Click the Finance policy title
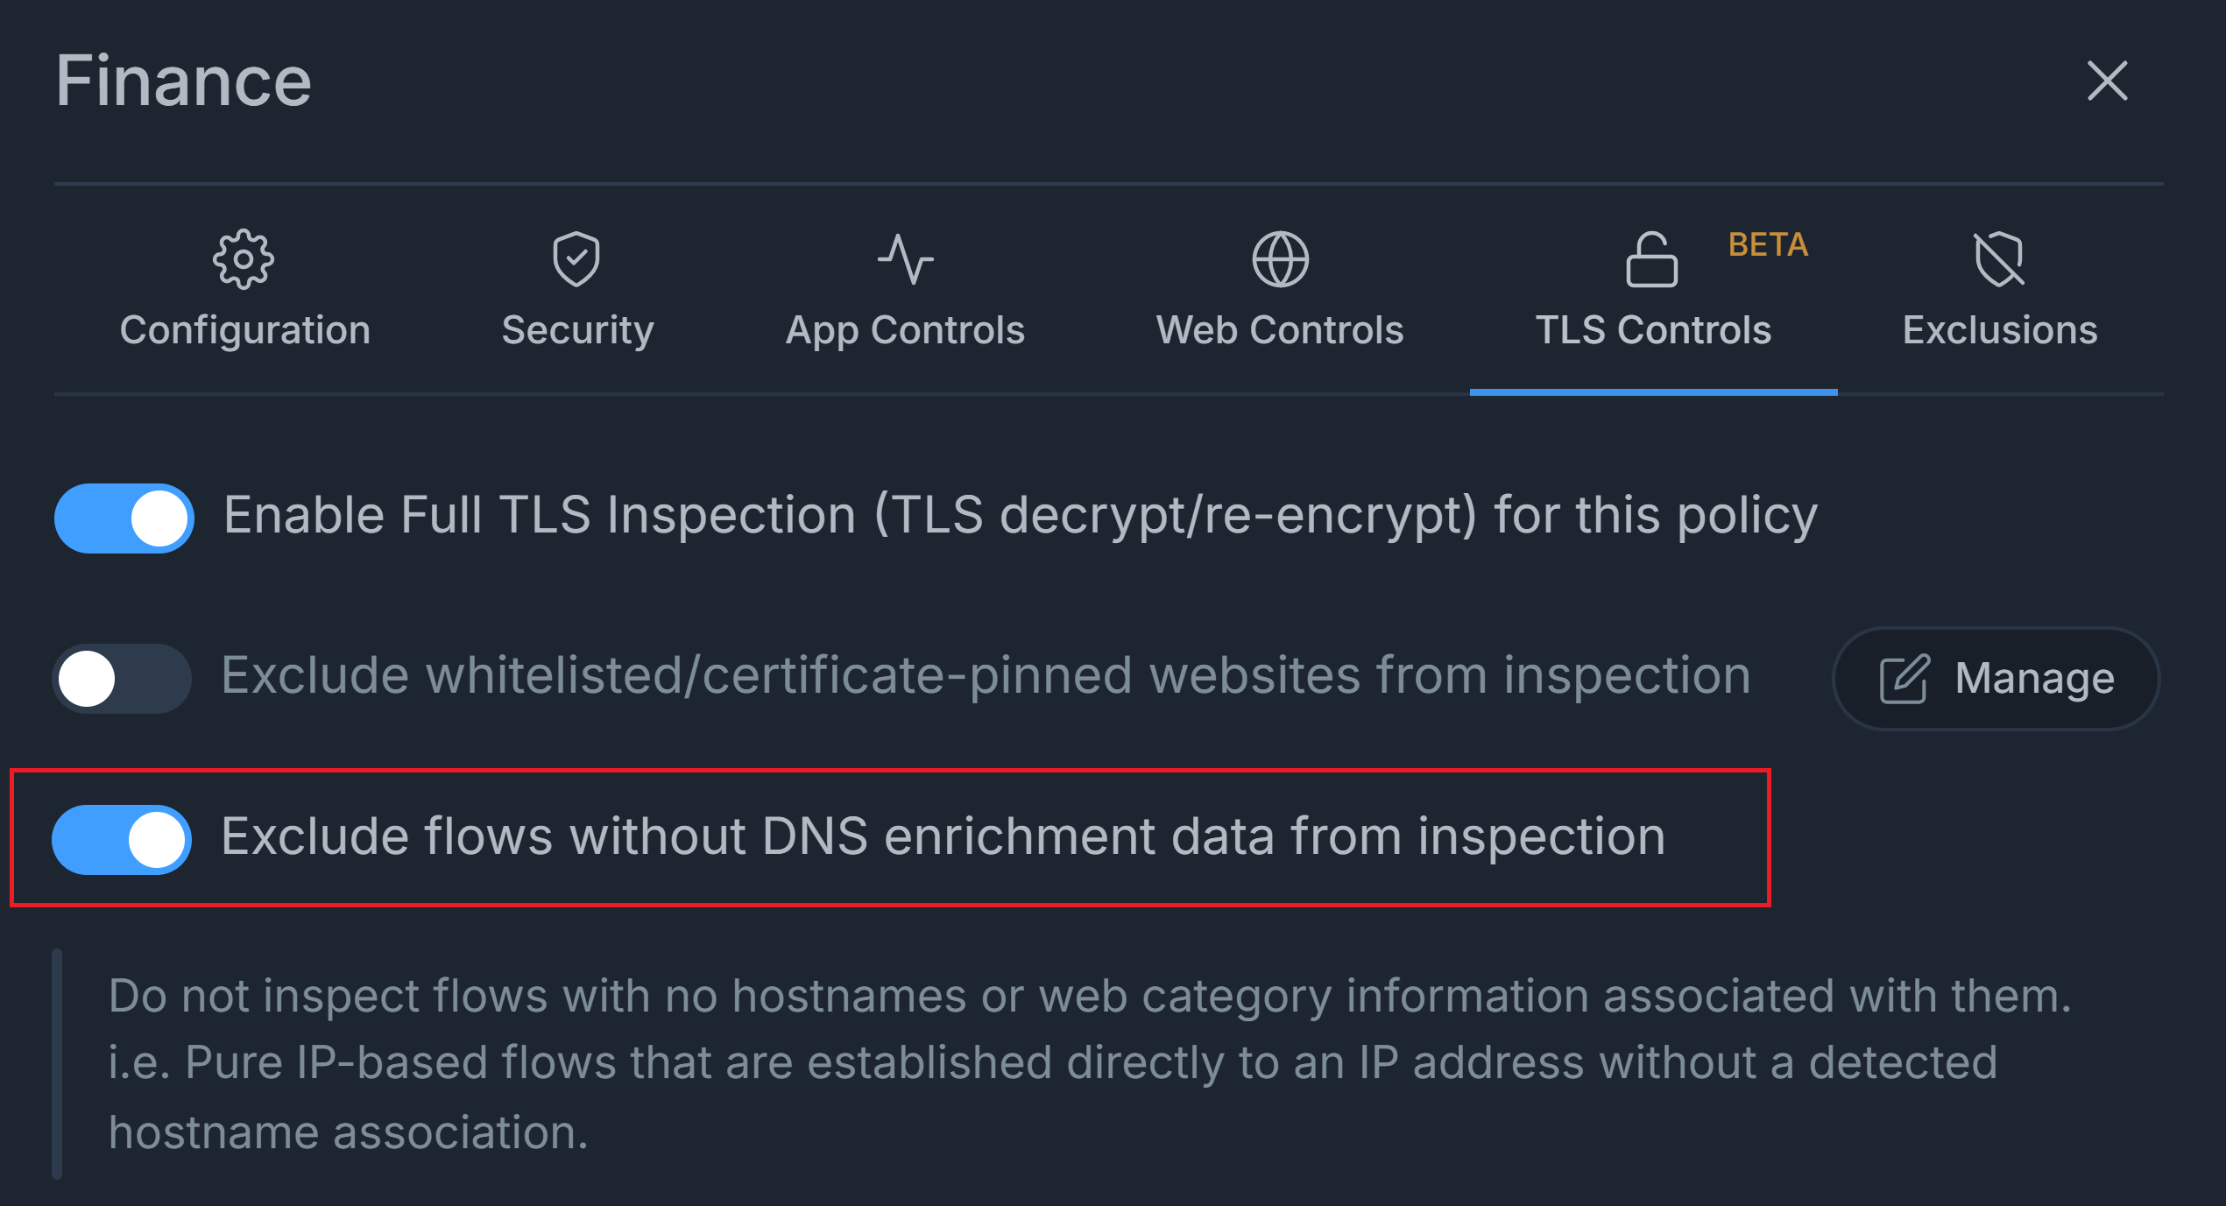The height and width of the screenshot is (1206, 2226). (x=184, y=81)
